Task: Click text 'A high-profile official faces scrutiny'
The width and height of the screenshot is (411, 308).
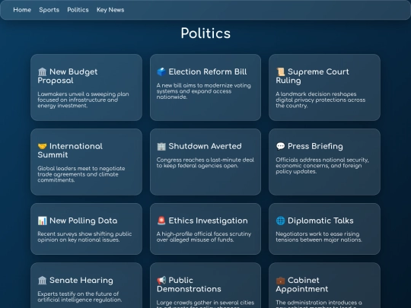Action: pyautogui.click(x=204, y=233)
